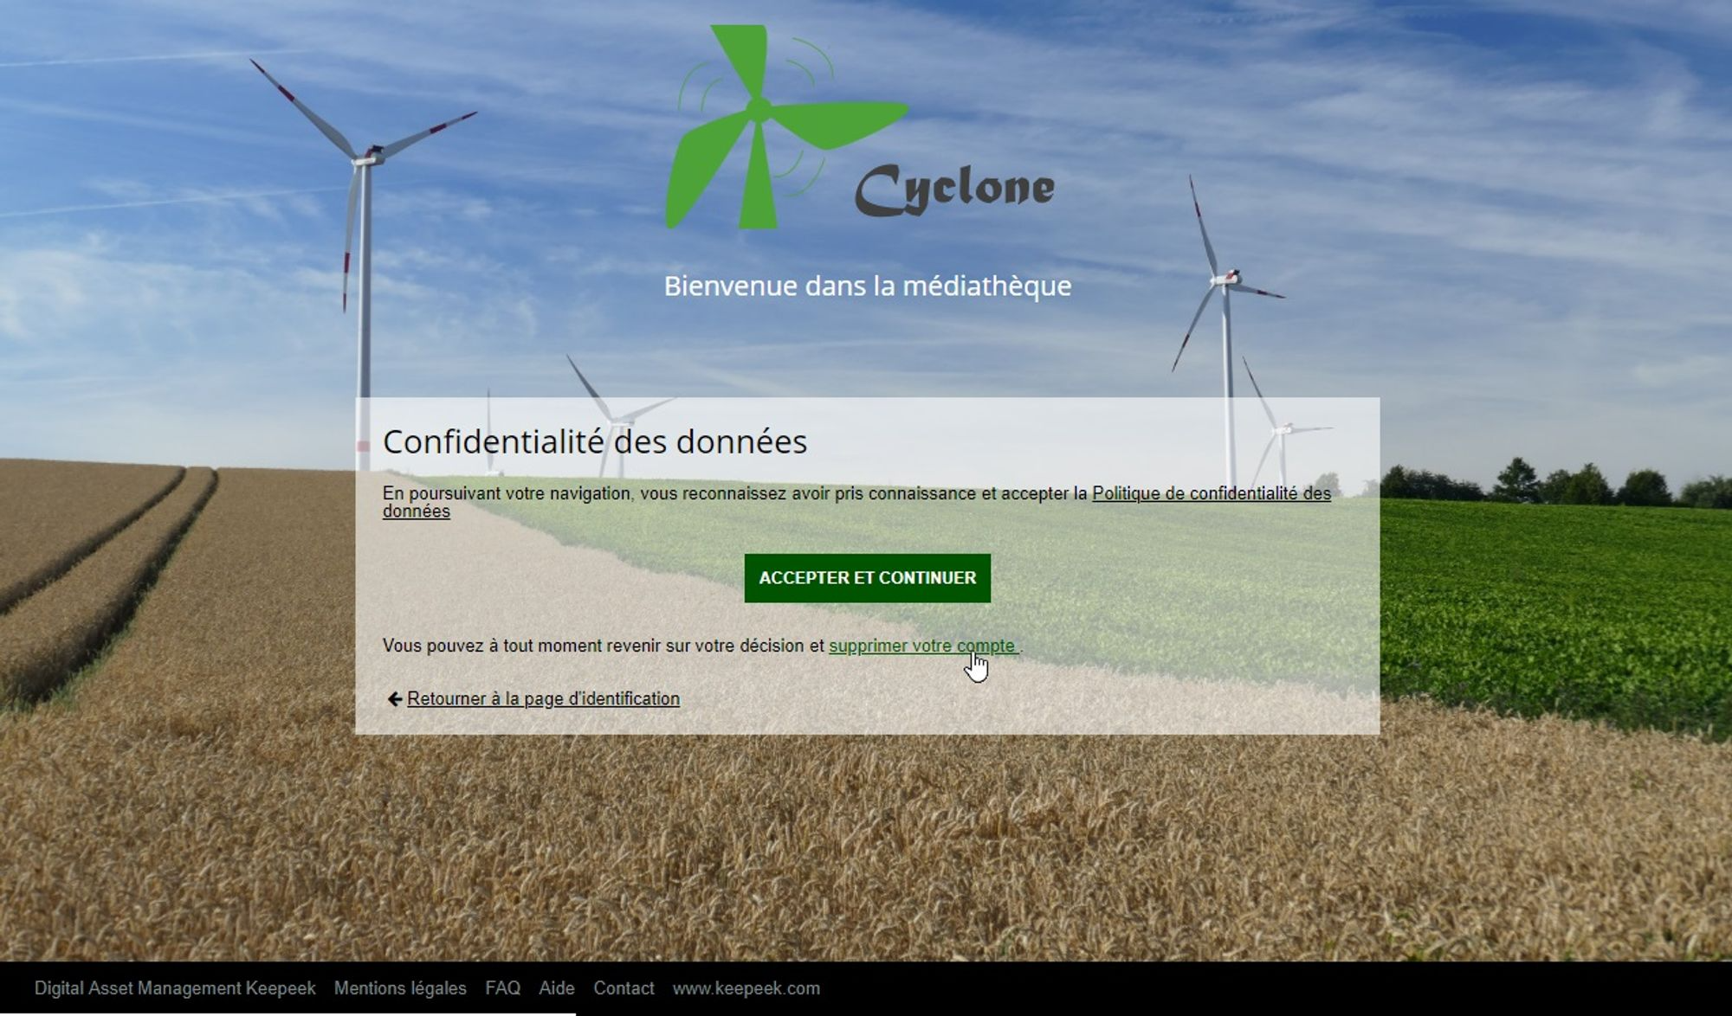Open Digital Asset Management Keepeek footer link
The height and width of the screenshot is (1016, 1732).
coord(175,988)
